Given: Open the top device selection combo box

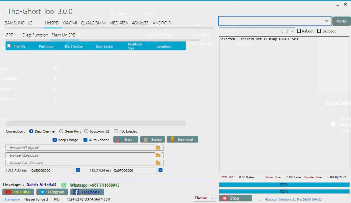Looking at the screenshot, I should 275,21.
